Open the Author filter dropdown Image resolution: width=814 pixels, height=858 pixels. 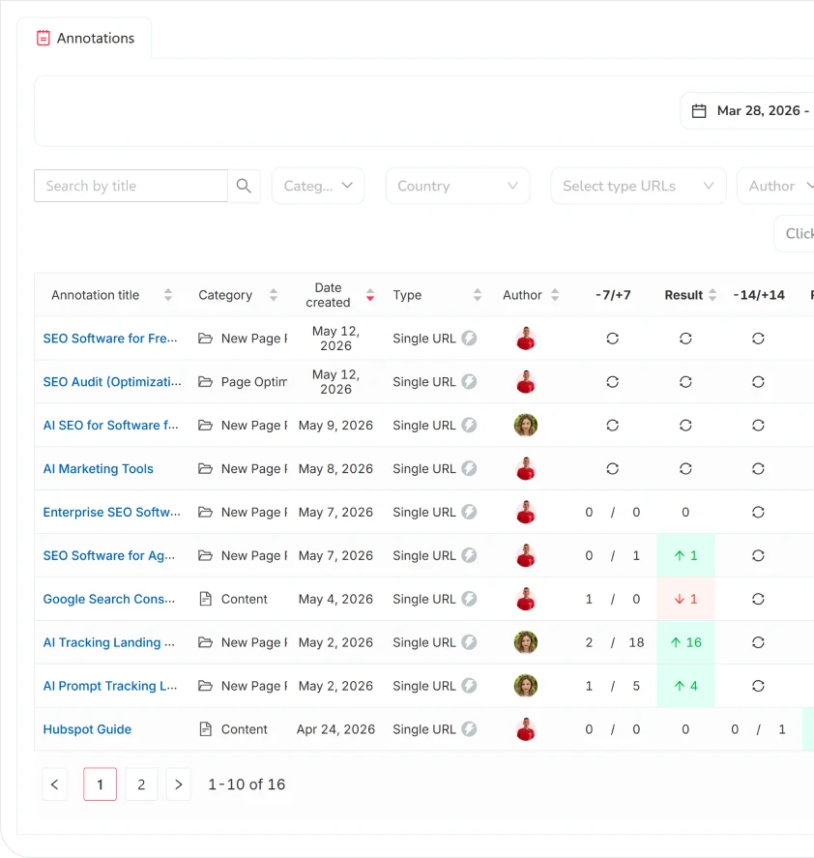tap(775, 186)
